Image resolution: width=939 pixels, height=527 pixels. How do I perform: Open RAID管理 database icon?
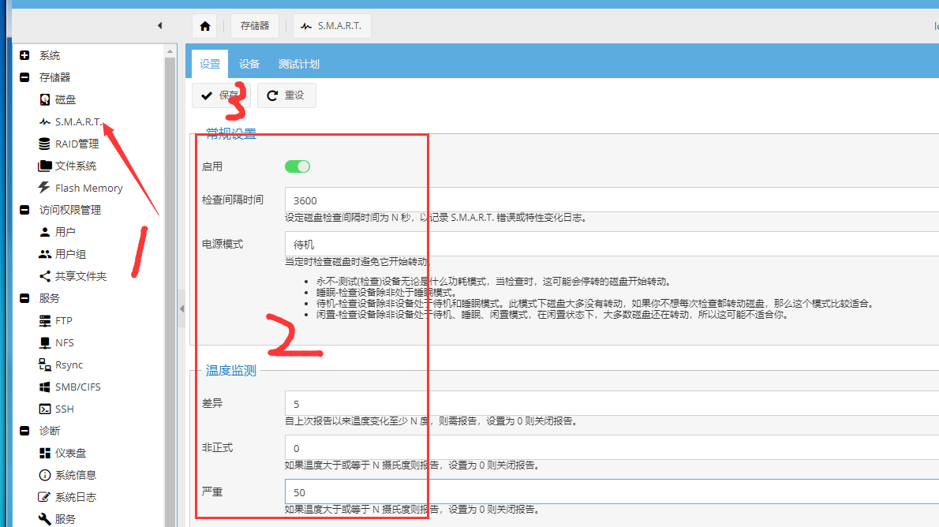[45, 144]
